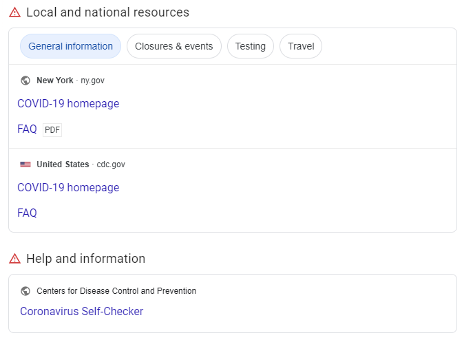
Task: Click the 'Help and information' heading
Action: coord(85,259)
